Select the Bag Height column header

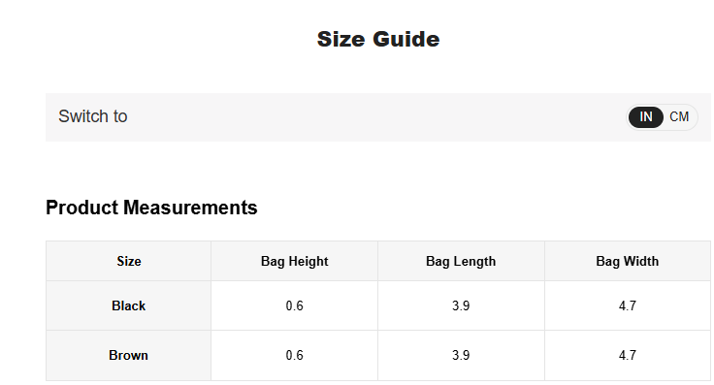[x=295, y=261]
